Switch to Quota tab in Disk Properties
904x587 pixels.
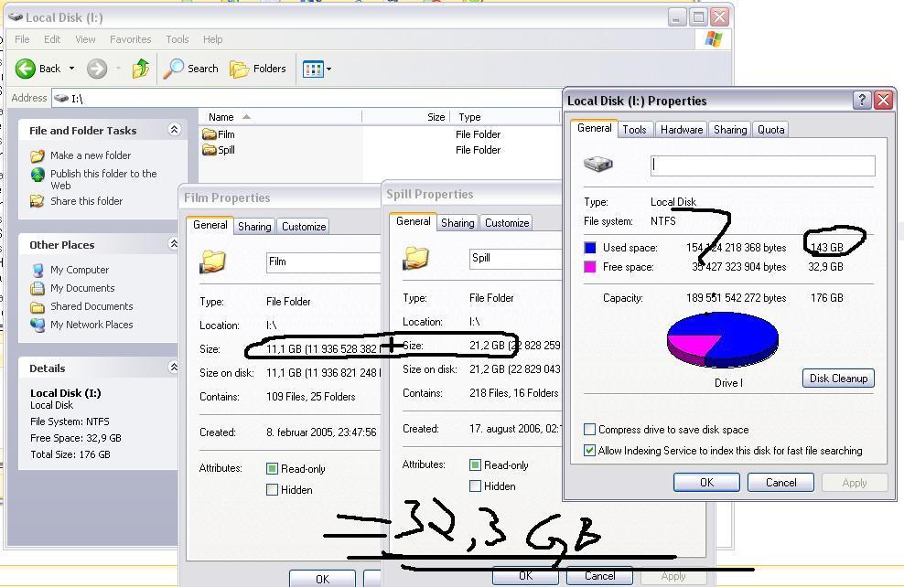pos(770,130)
